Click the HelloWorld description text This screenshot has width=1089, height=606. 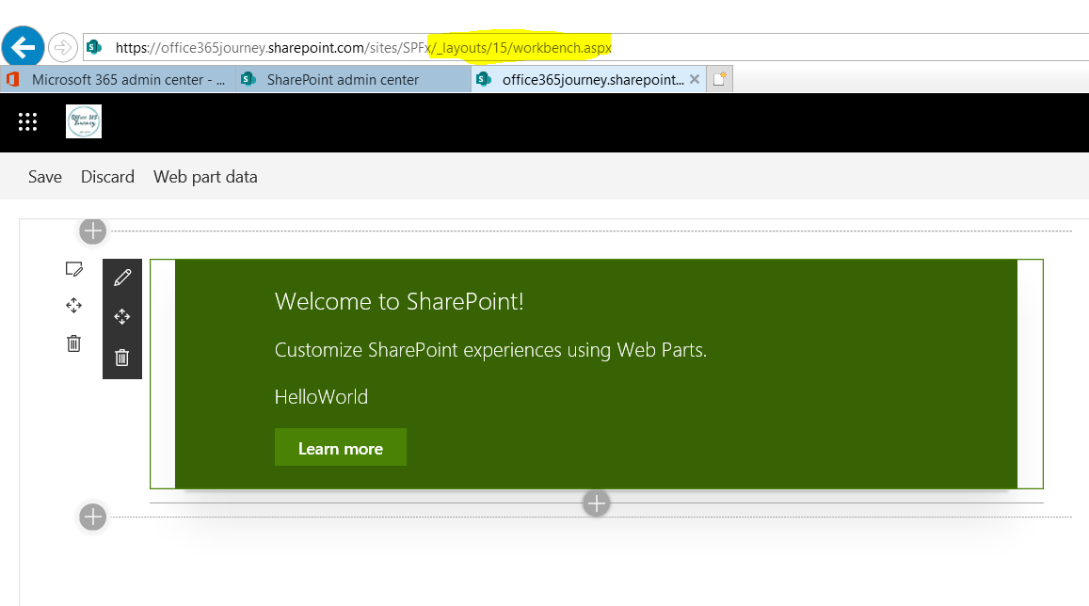point(322,397)
